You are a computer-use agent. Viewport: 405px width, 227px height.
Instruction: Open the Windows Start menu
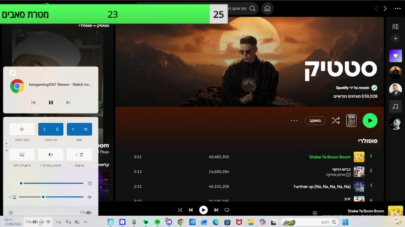(x=345, y=222)
